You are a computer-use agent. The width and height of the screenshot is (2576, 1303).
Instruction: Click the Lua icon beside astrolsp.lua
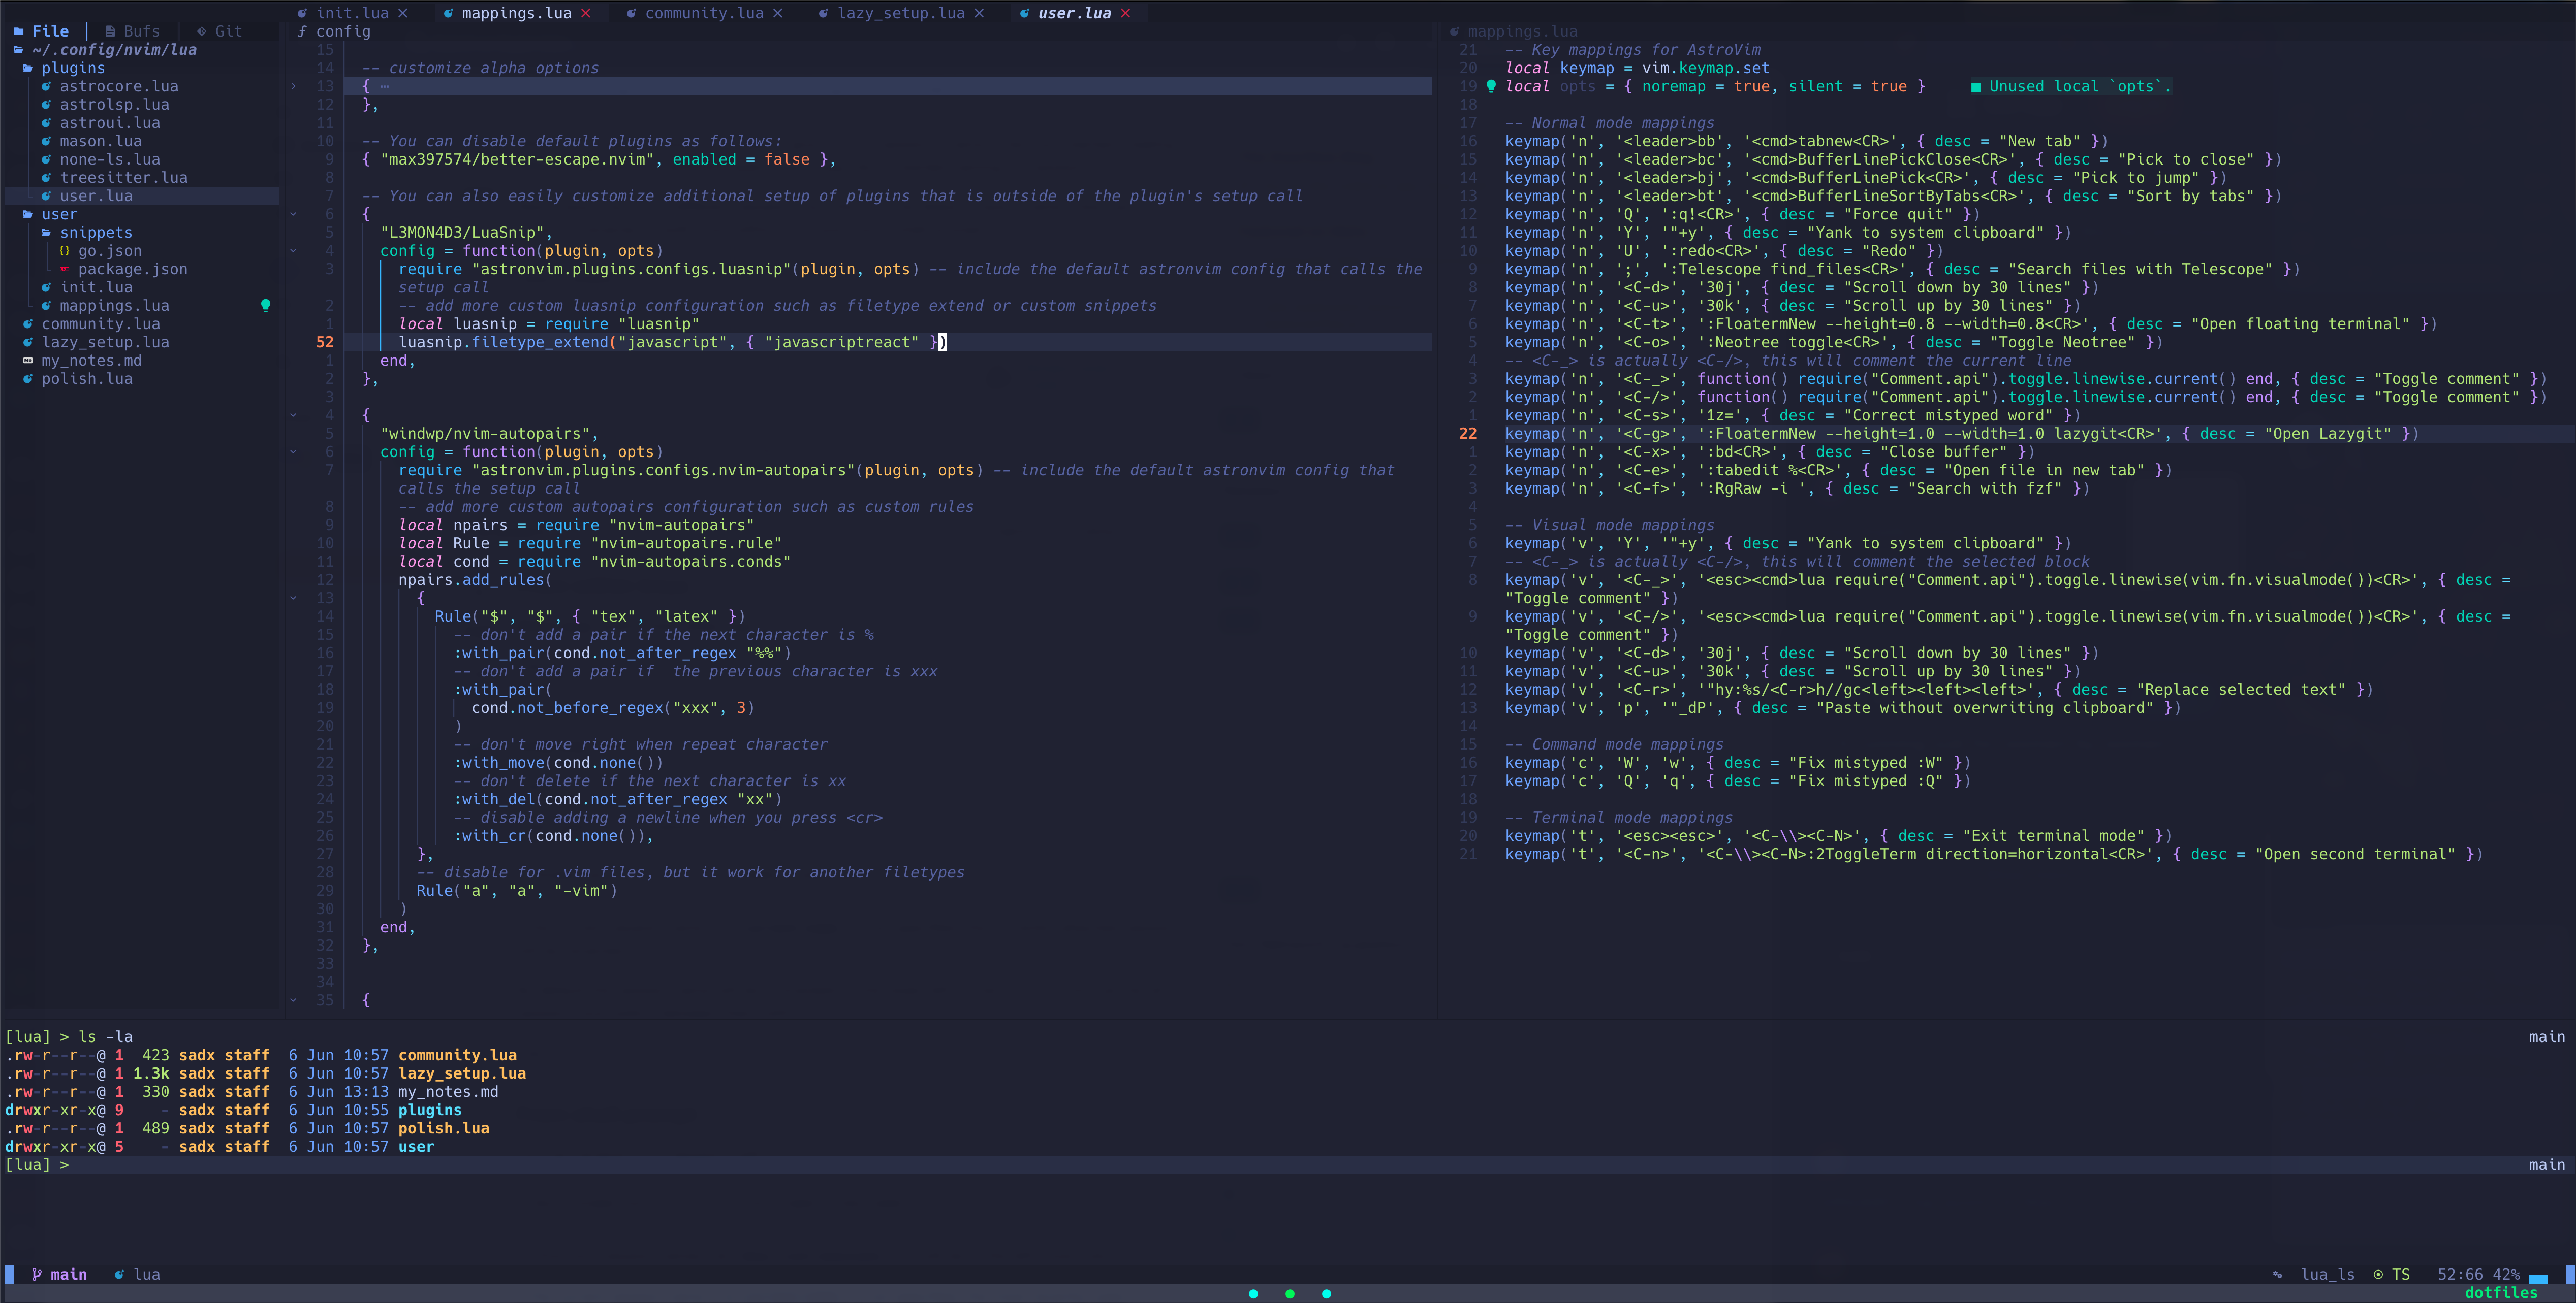pyautogui.click(x=46, y=105)
